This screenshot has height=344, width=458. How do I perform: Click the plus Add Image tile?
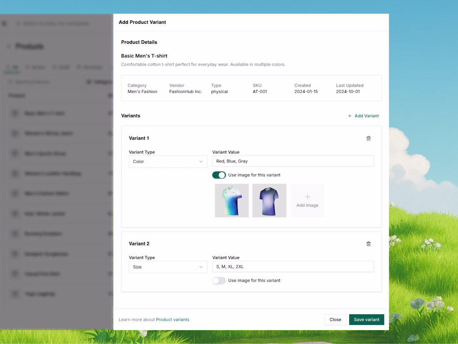(x=307, y=200)
